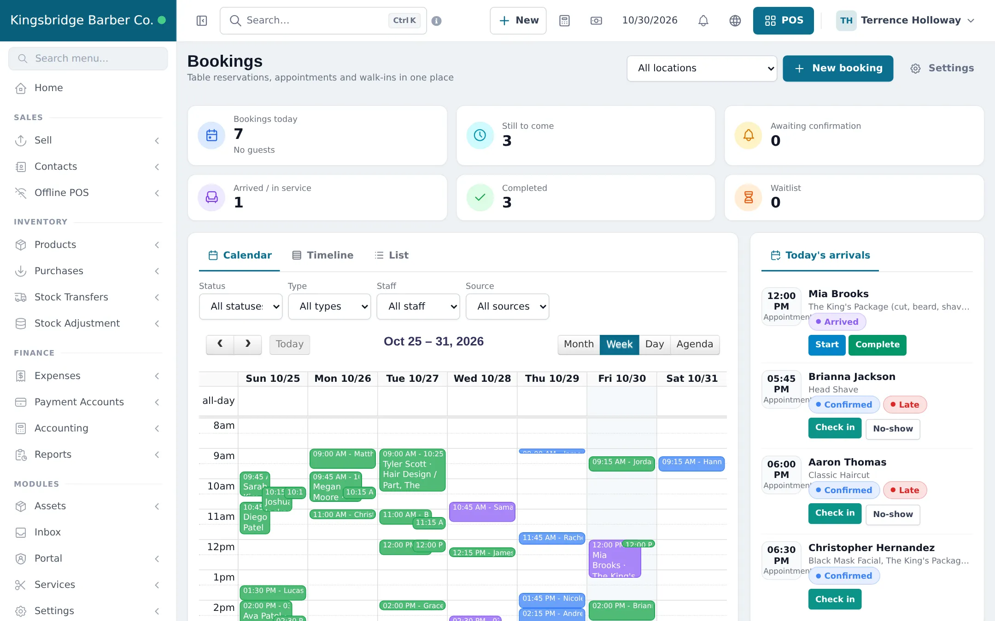Click Start for Mia Brooks
The image size is (995, 621).
point(827,345)
